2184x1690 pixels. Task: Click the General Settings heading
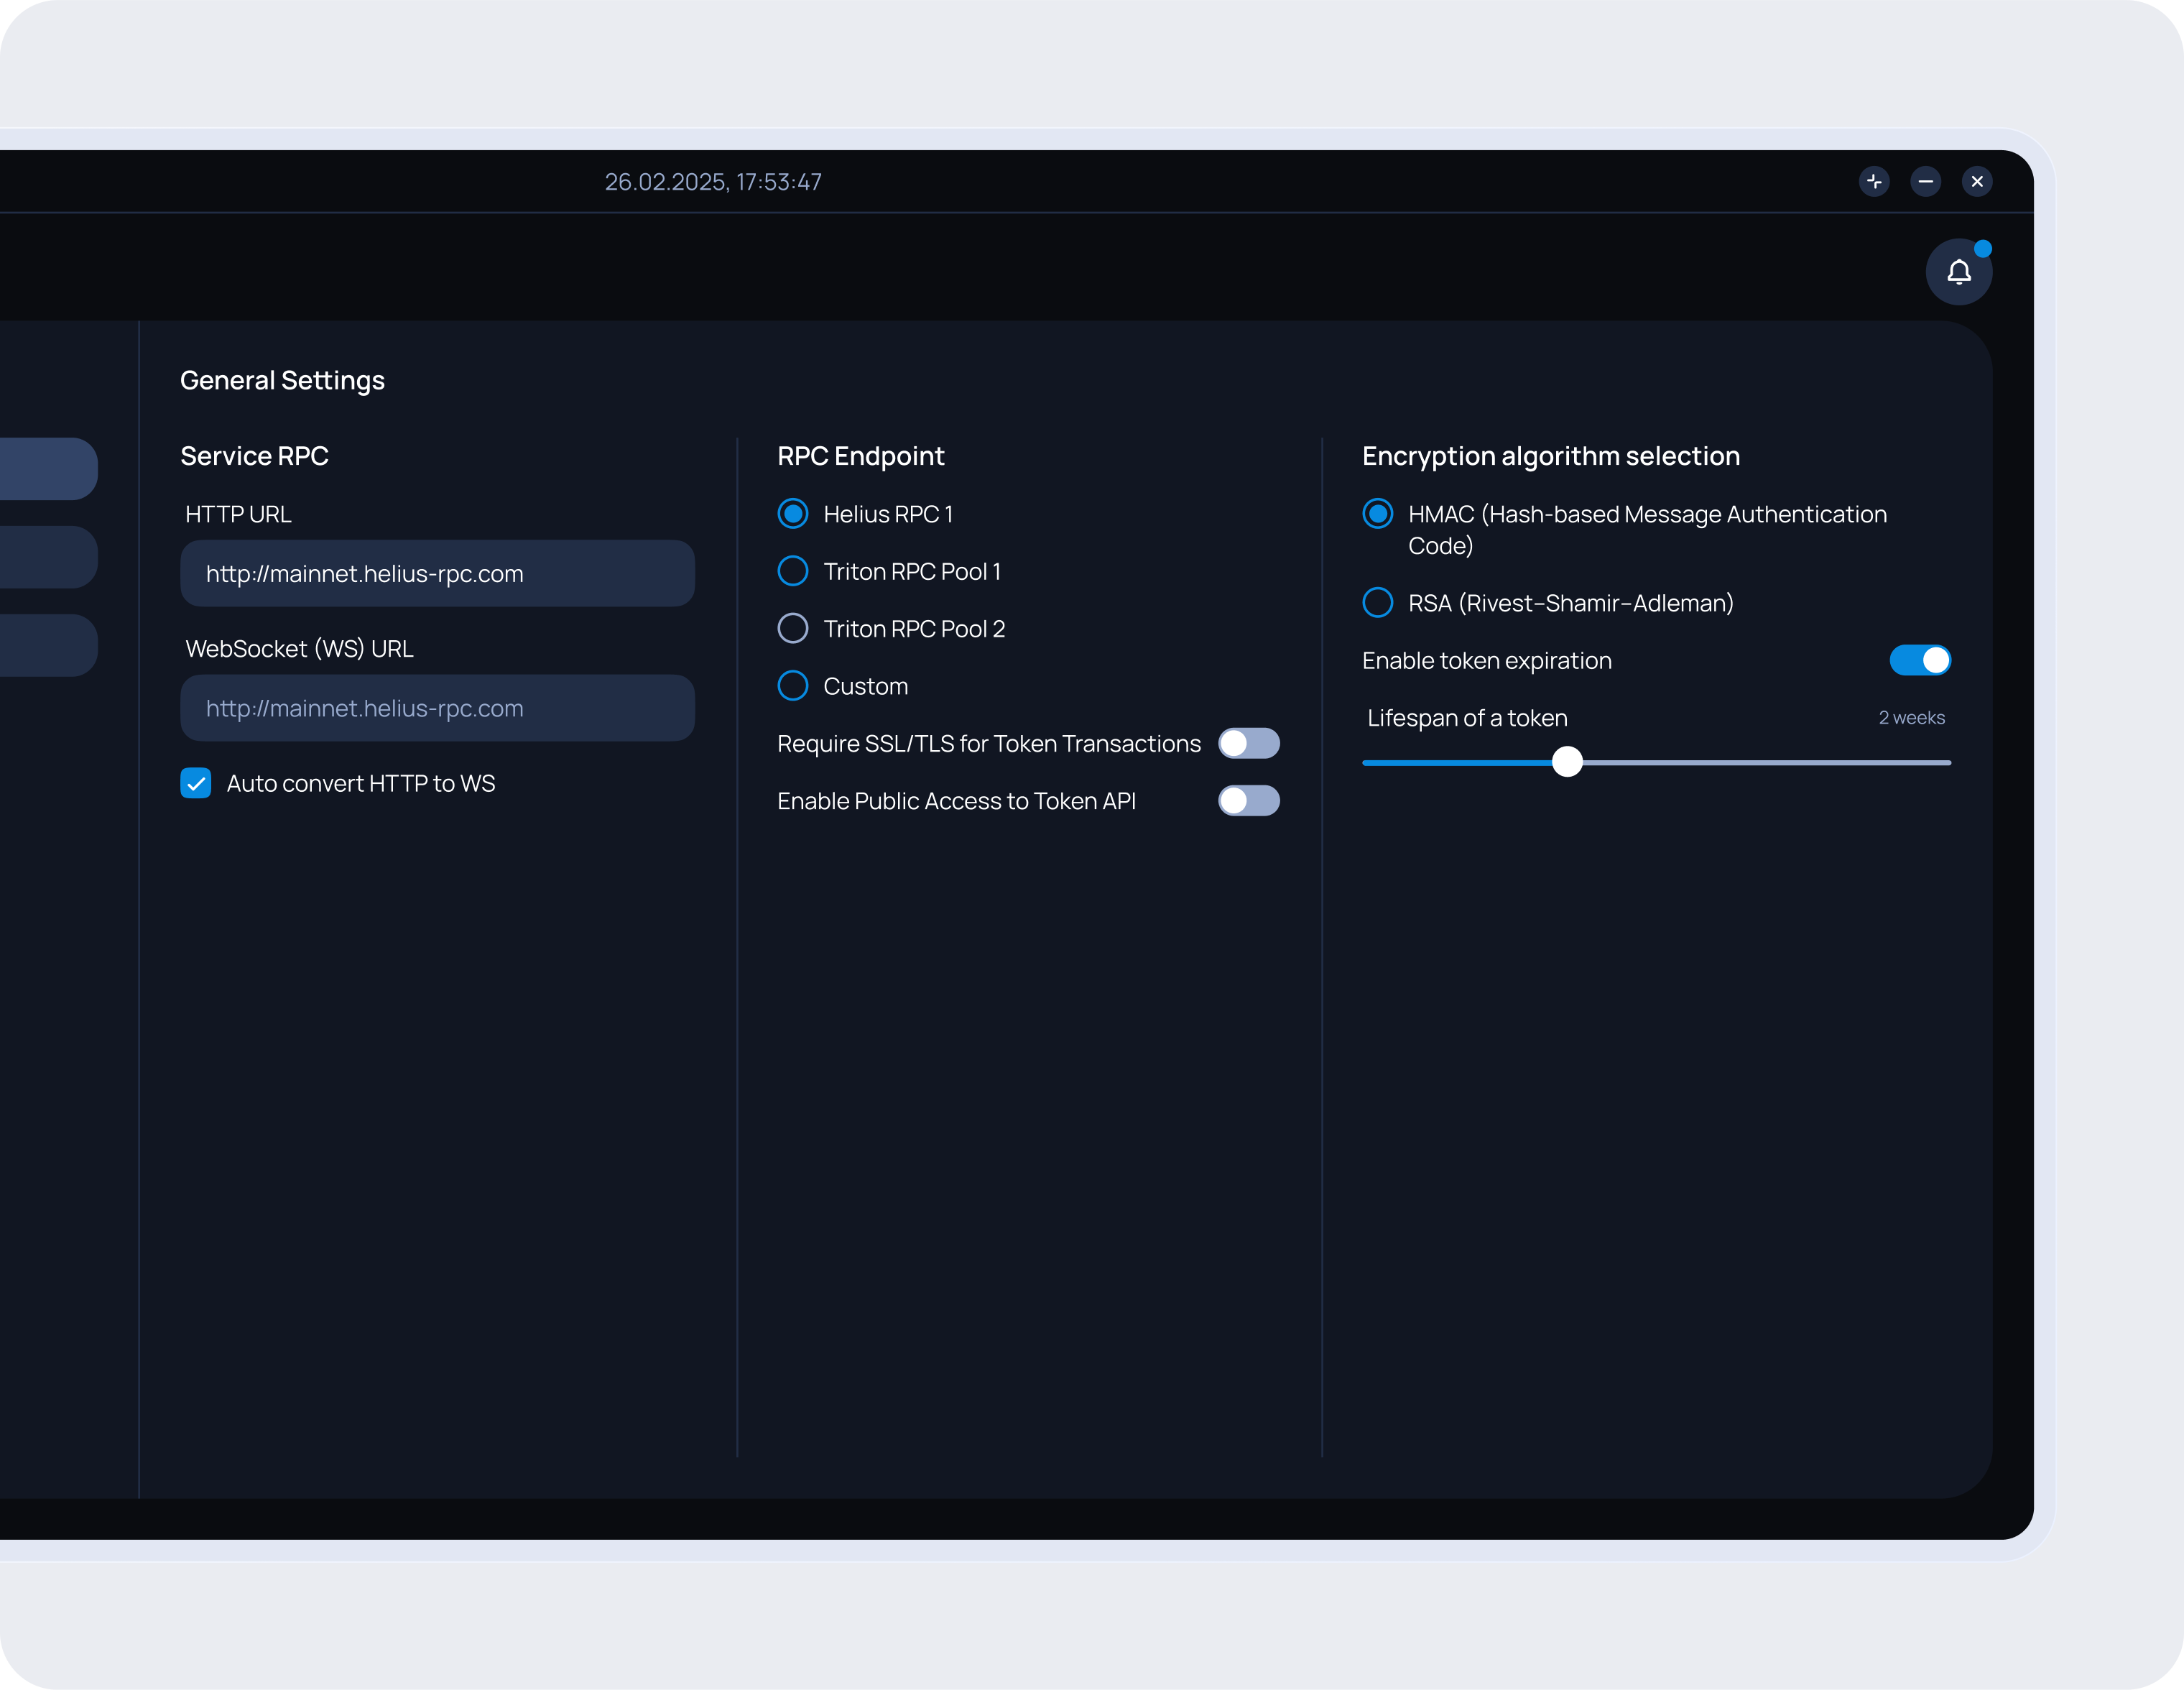(282, 380)
